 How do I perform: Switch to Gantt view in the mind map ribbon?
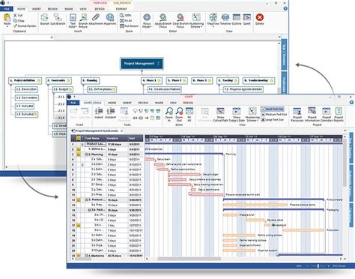click(247, 19)
